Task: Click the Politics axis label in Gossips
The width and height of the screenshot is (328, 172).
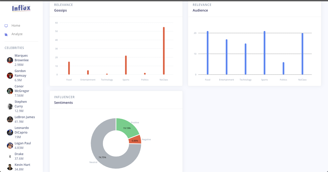Action: [145, 80]
